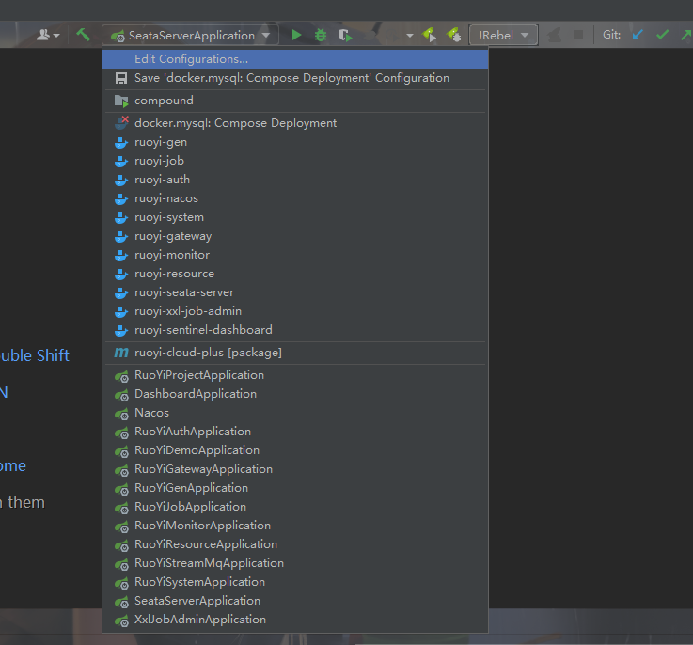Image resolution: width=693 pixels, height=645 pixels.
Task: Open the user account dropdown
Action: (x=47, y=35)
